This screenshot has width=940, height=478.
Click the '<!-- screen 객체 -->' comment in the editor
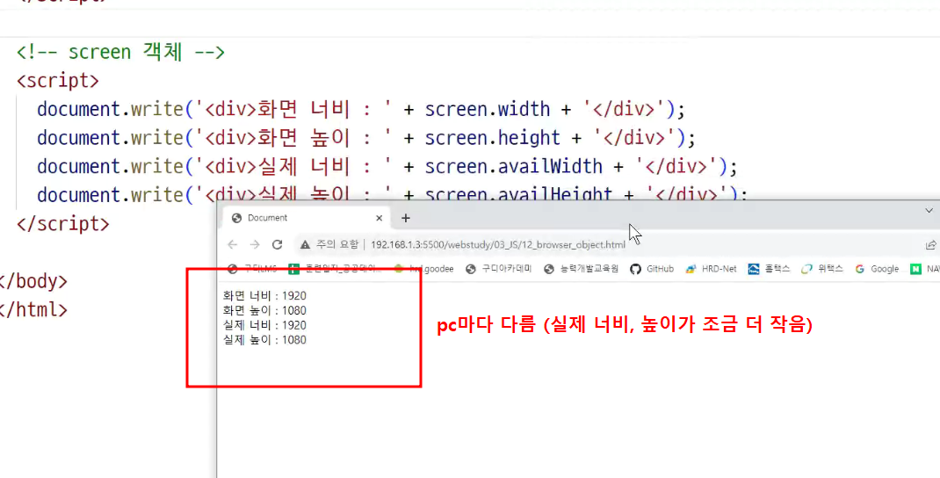pyautogui.click(x=120, y=52)
